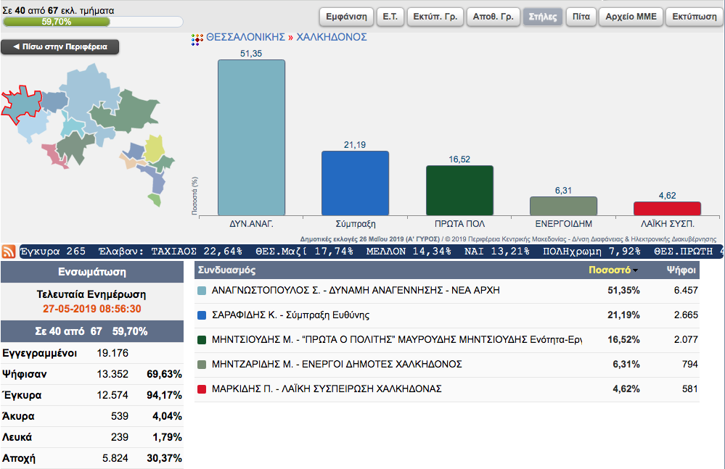Click the blue ΣΑΡΑΦΙΔΗΣ legend square
Screen dimensions: 725x469
(x=203, y=315)
